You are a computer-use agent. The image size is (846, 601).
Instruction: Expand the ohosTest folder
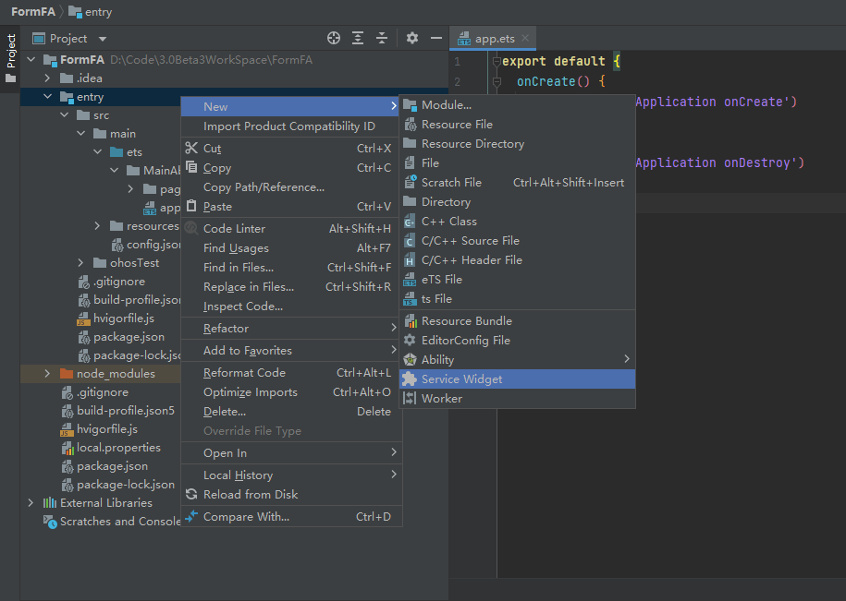tap(81, 263)
